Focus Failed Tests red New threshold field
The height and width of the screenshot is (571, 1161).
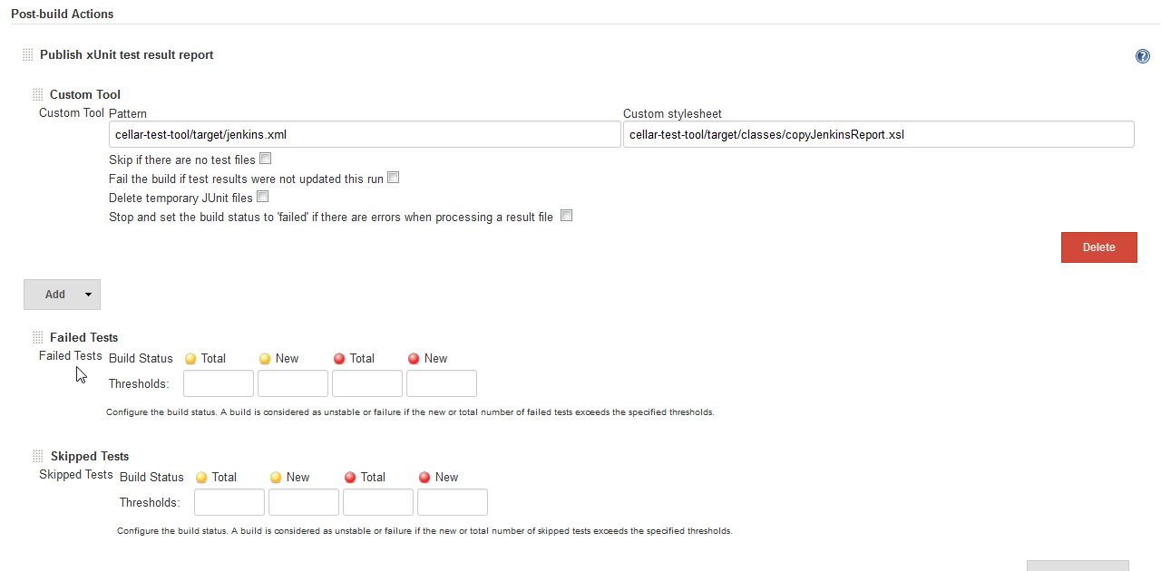tap(442, 383)
